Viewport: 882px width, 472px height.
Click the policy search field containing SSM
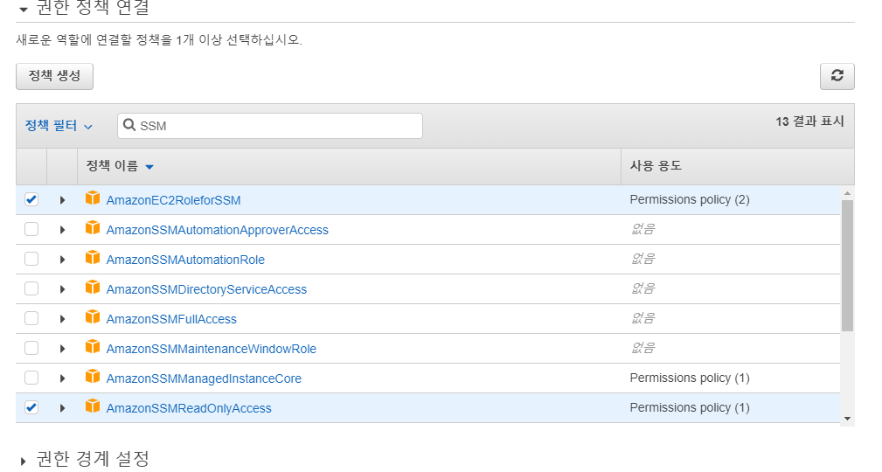(x=270, y=126)
